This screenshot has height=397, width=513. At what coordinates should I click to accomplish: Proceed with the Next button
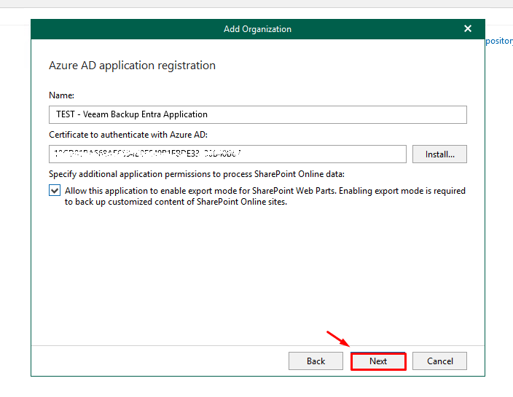coord(378,361)
